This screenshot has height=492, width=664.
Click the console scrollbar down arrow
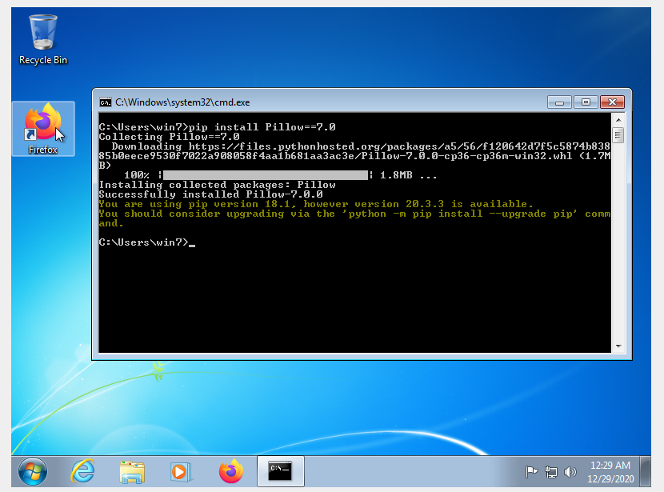(618, 346)
